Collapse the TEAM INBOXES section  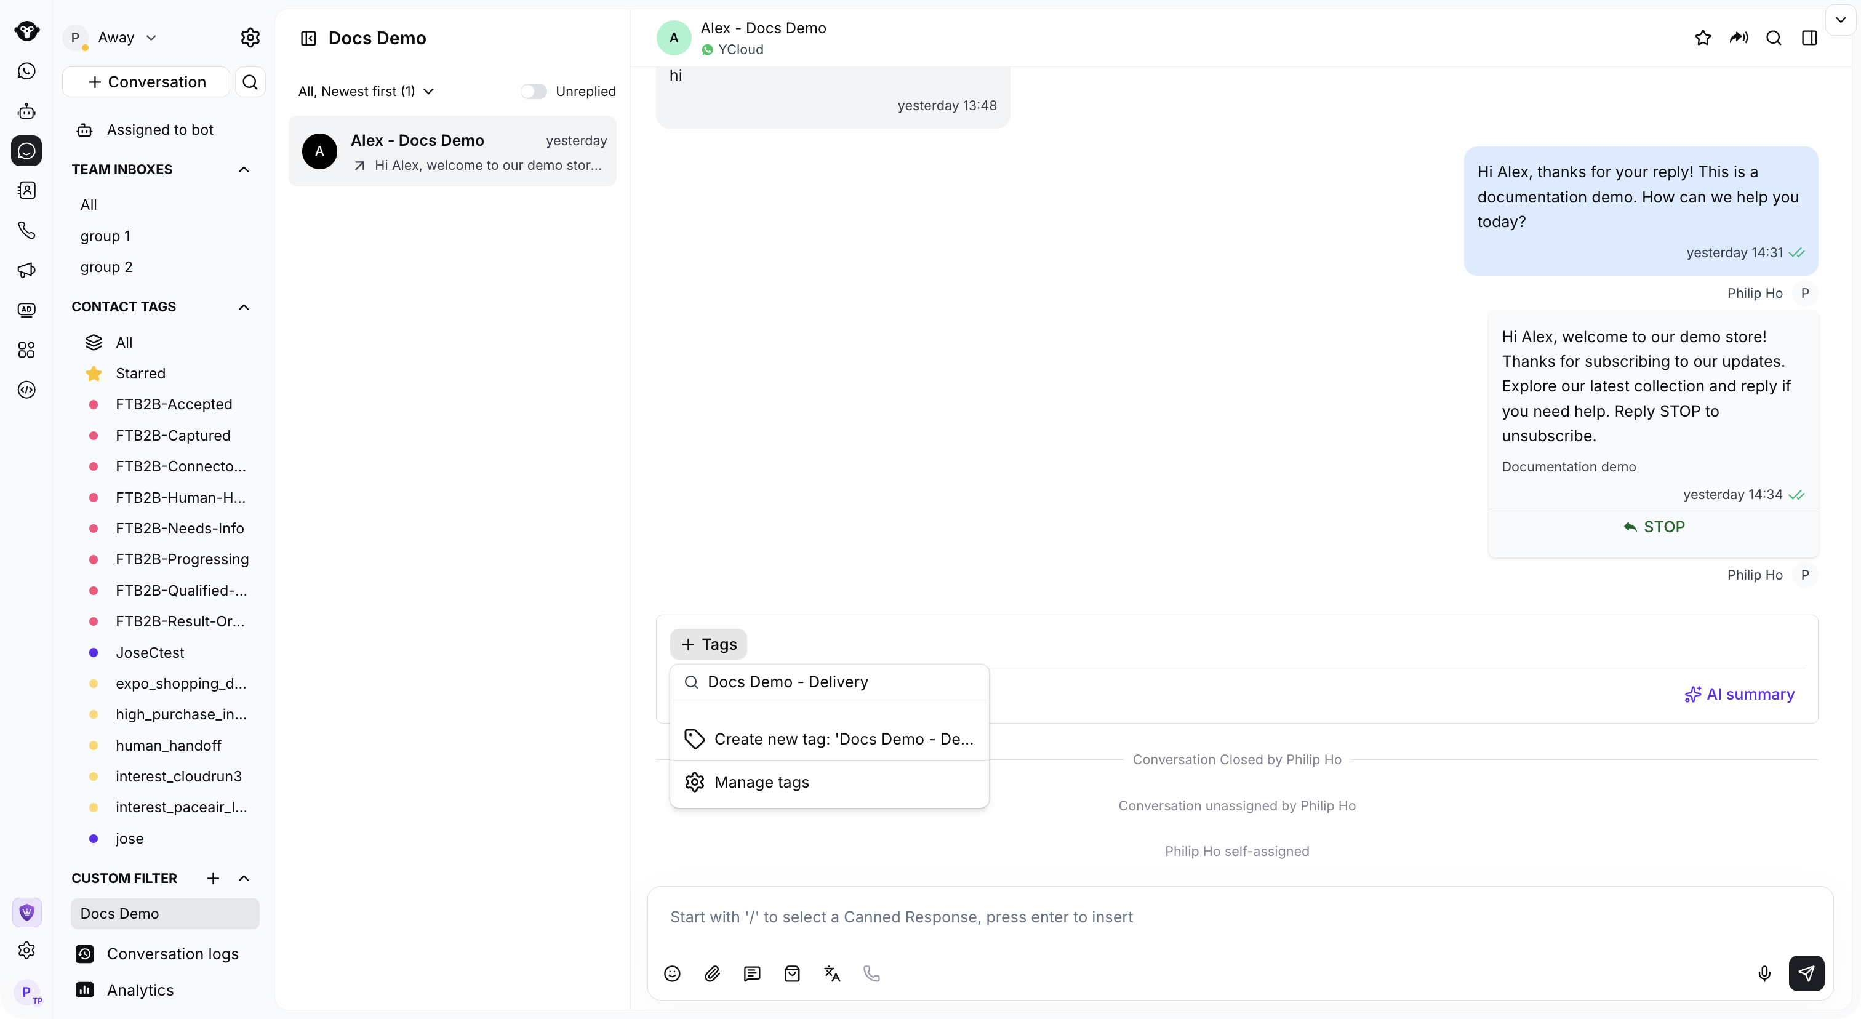click(x=244, y=169)
